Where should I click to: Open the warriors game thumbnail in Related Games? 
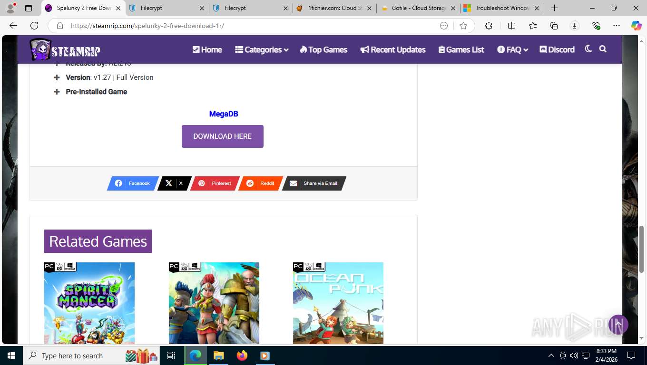pyautogui.click(x=214, y=303)
